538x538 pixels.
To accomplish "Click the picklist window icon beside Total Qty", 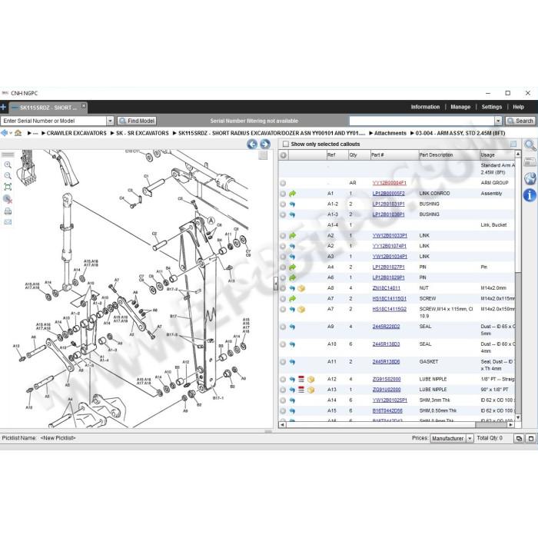I will (530, 438).
